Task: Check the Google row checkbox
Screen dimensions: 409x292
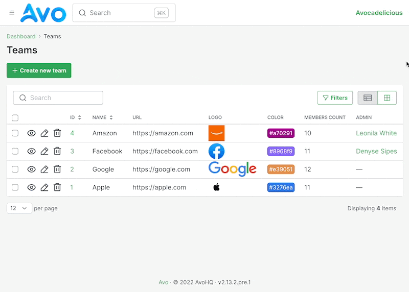Action: click(x=15, y=169)
